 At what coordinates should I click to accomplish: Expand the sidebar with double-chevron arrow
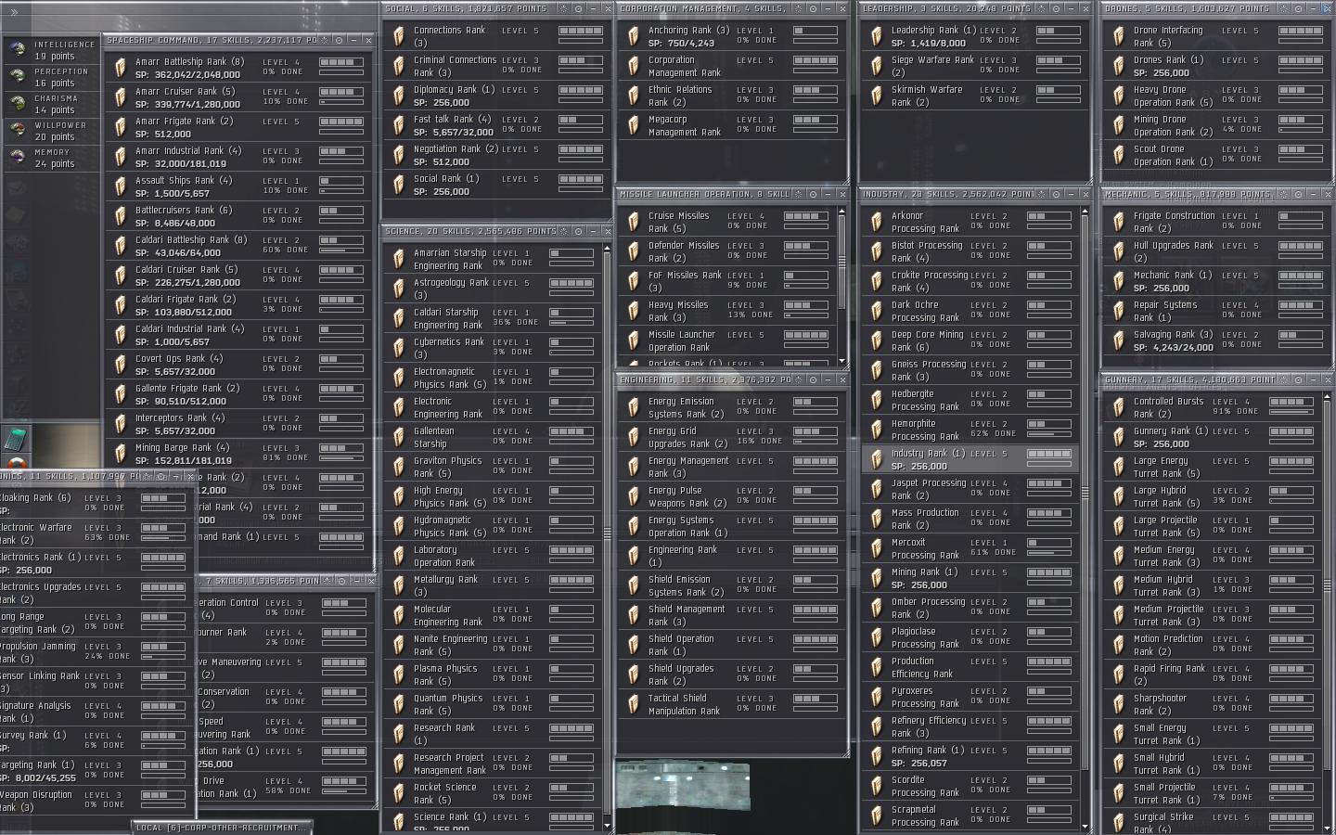(13, 12)
